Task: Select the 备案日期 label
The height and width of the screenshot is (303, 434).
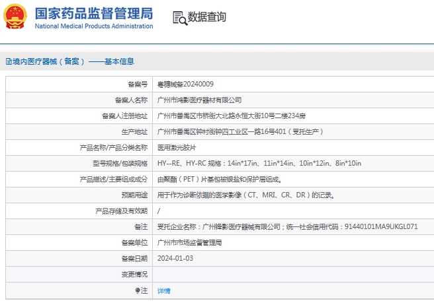Action: point(134,259)
